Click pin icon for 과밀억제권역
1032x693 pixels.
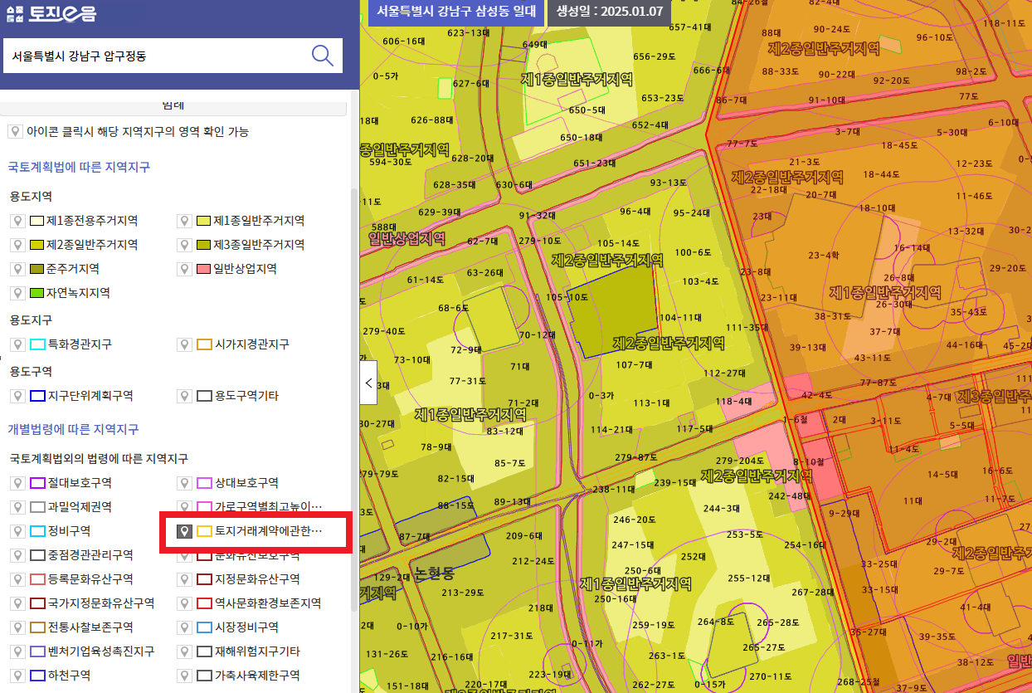click(16, 507)
